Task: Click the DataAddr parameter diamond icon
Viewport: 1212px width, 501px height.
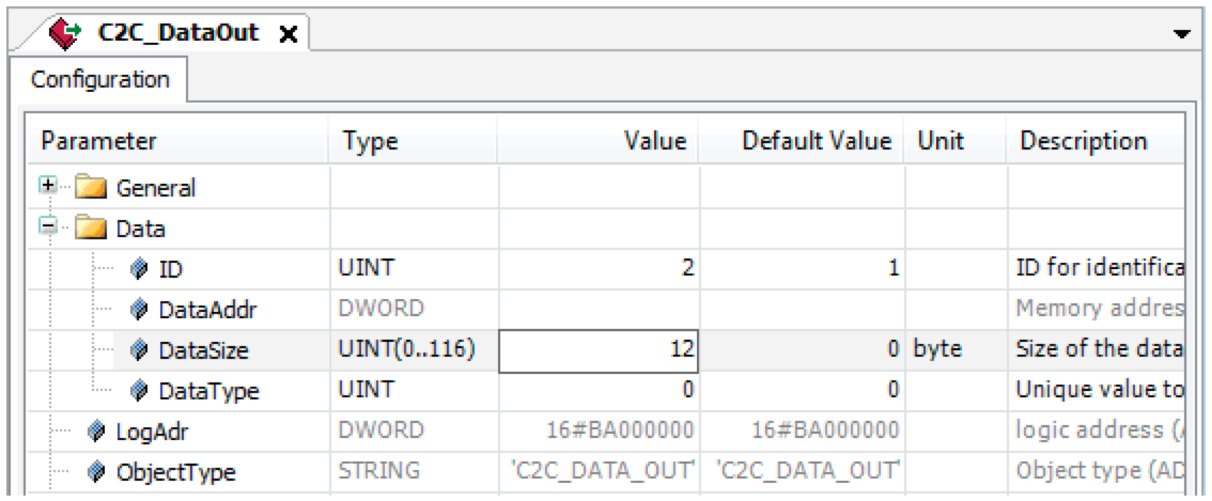Action: 139,309
